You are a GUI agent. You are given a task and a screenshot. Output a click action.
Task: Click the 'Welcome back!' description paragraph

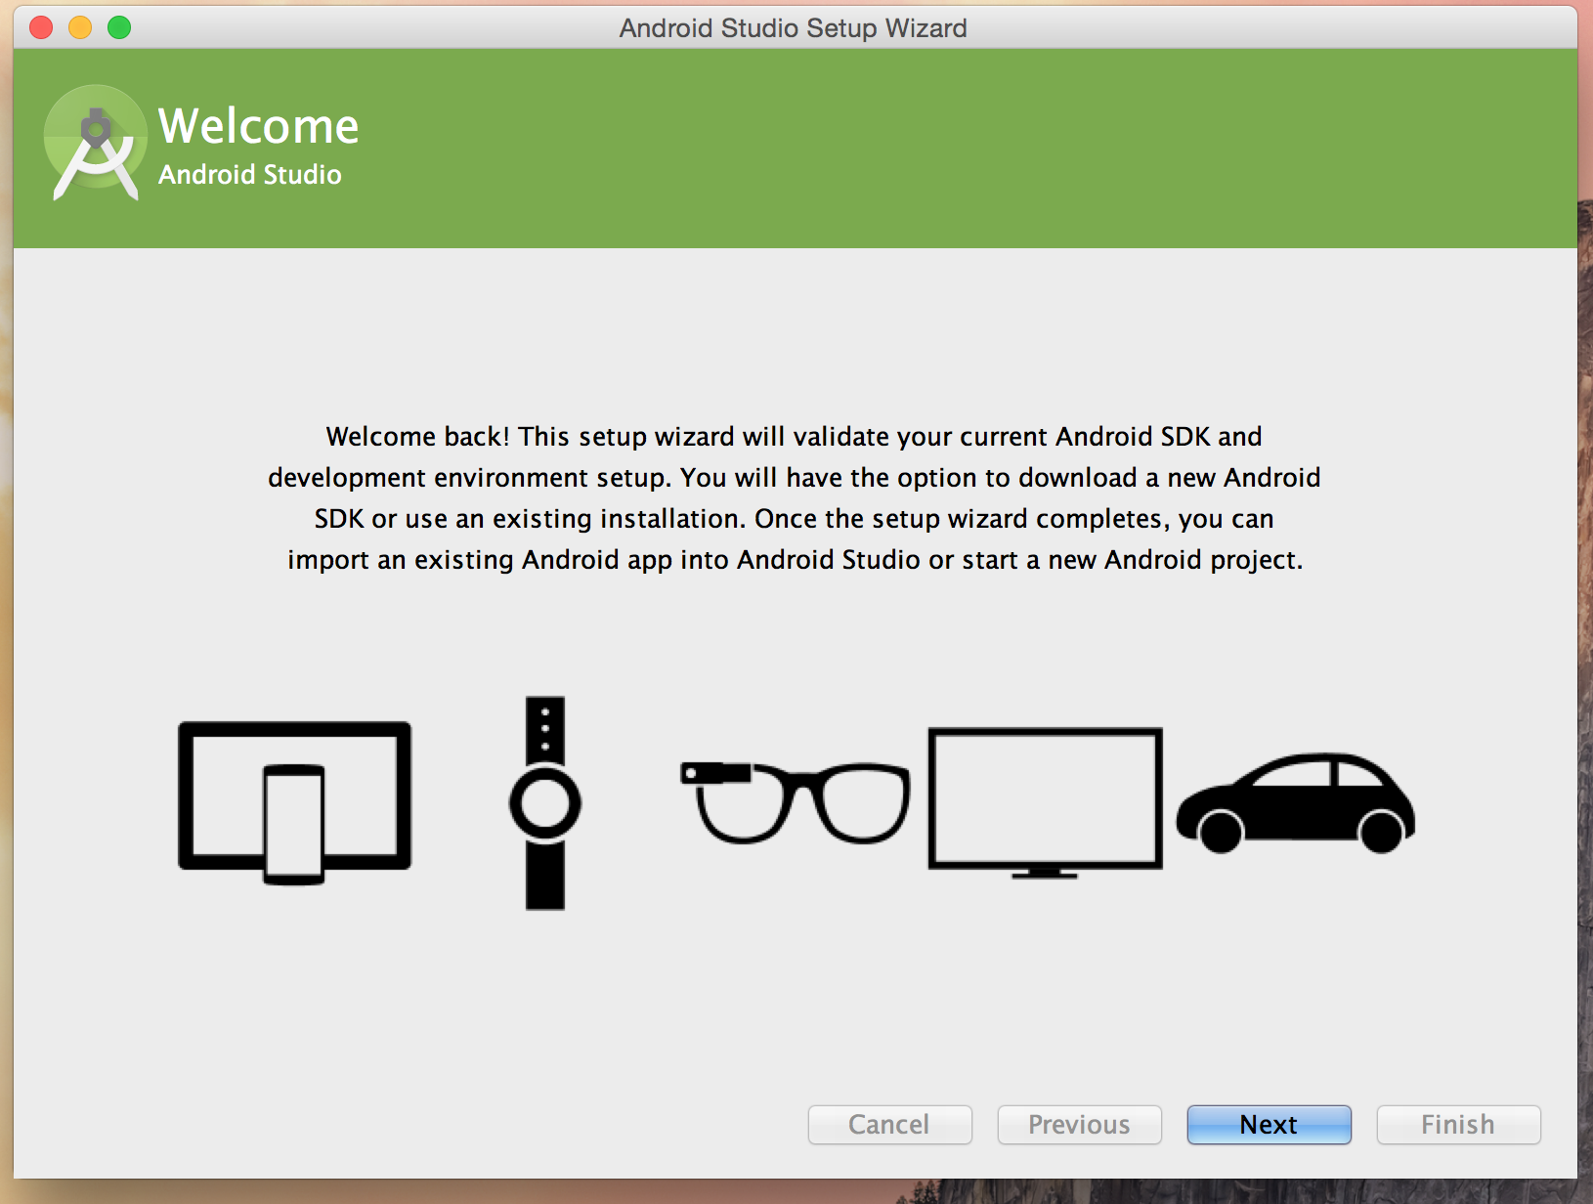pyautogui.click(x=795, y=497)
